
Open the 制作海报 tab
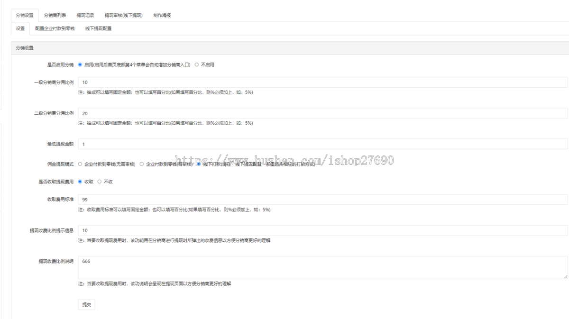162,15
